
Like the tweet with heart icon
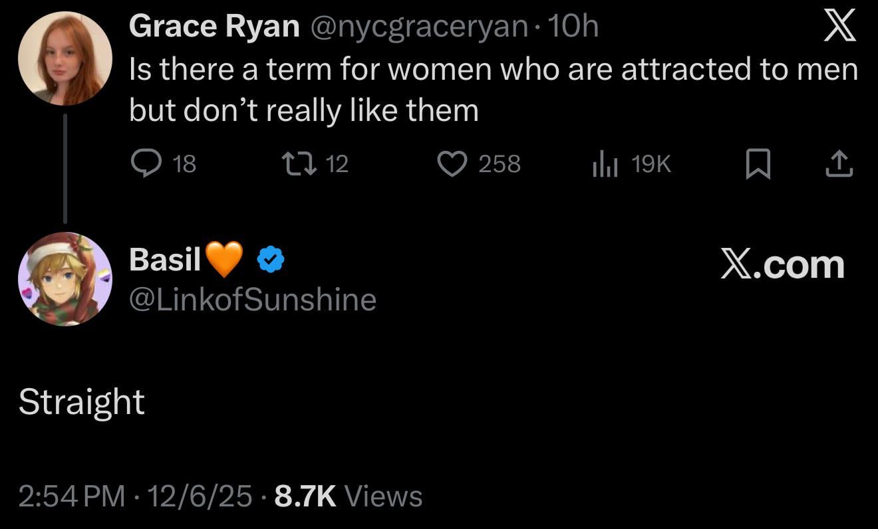[452, 163]
